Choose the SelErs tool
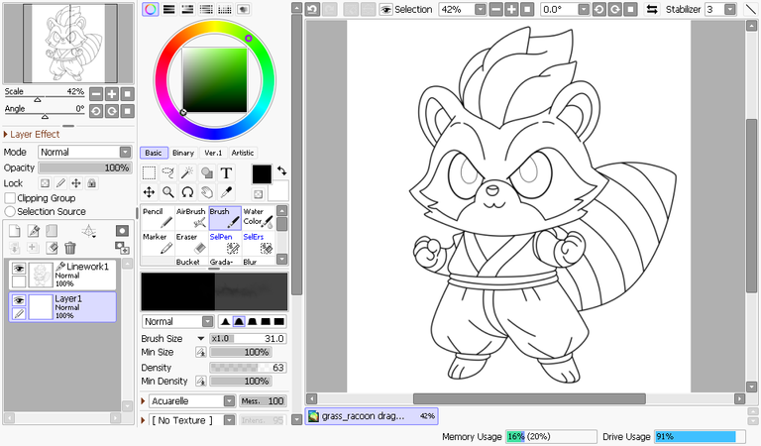 pos(259,243)
